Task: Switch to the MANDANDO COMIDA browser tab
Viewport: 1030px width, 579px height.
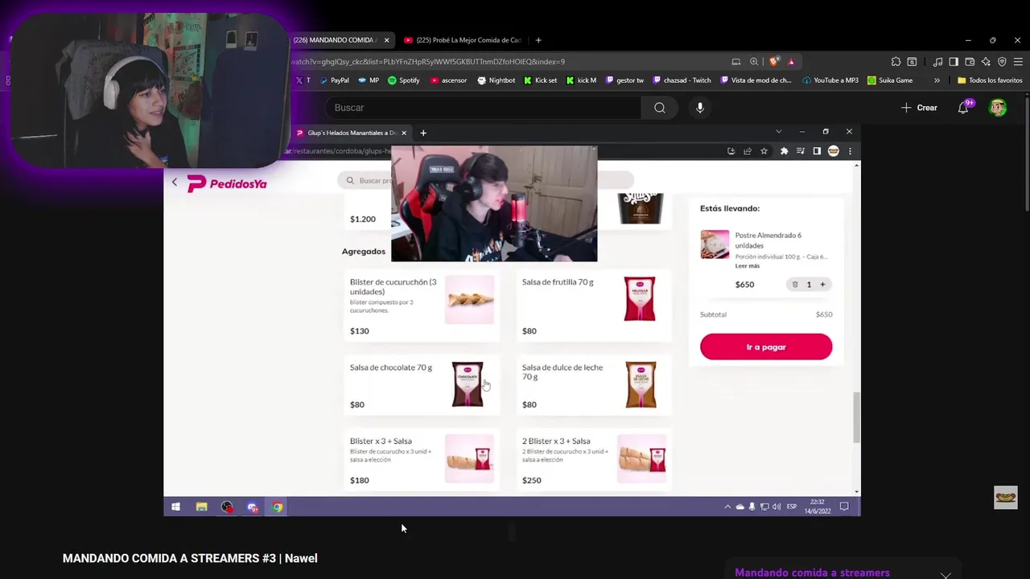Action: point(333,40)
